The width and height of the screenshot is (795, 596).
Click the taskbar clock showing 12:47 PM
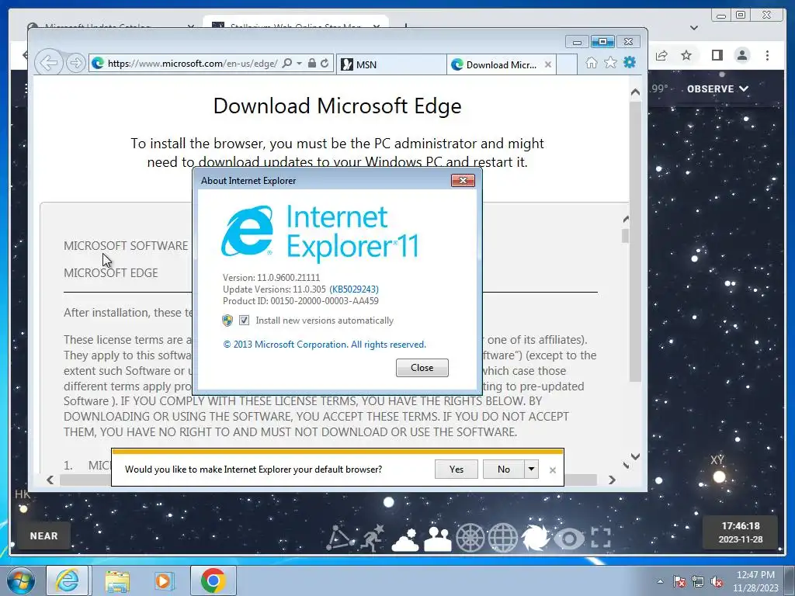pos(755,581)
